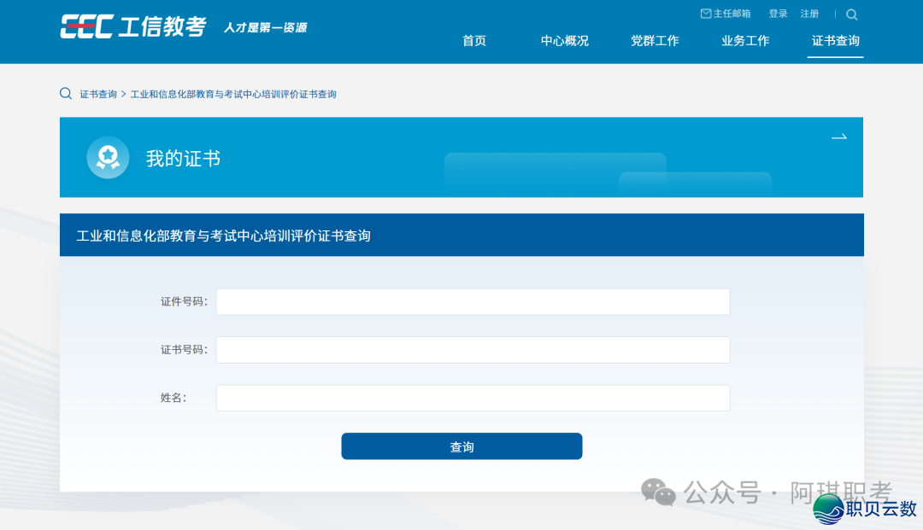Click the 主任邮箱 envelope icon

[x=705, y=14]
